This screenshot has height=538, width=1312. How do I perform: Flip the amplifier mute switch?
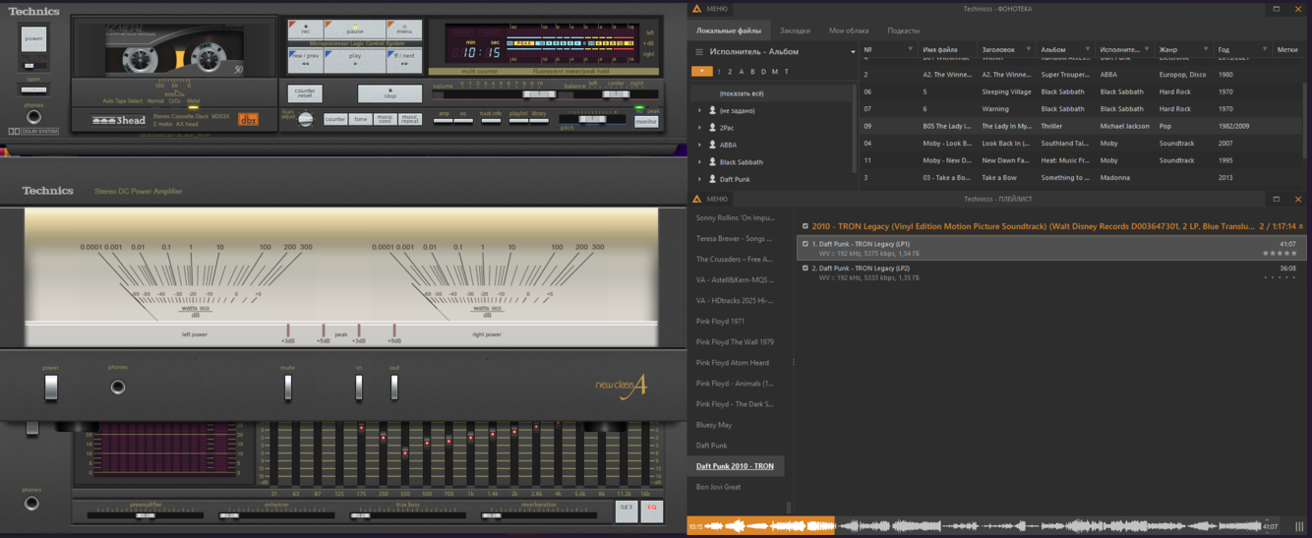[288, 388]
